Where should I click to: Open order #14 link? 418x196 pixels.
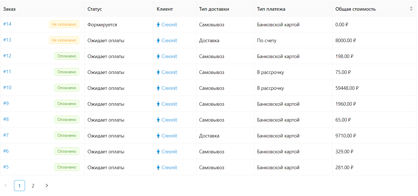7,24
